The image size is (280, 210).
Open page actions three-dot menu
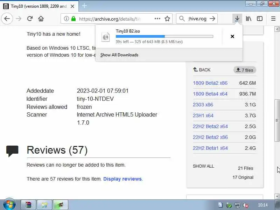(157, 19)
